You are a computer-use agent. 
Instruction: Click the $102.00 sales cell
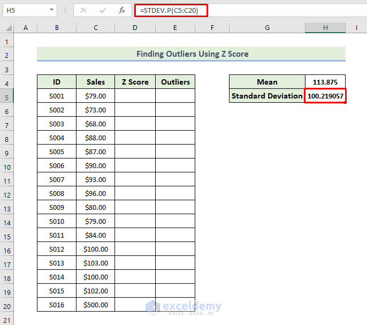pyautogui.click(x=95, y=291)
